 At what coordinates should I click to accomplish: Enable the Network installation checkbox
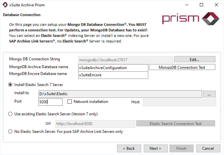pos(70,102)
